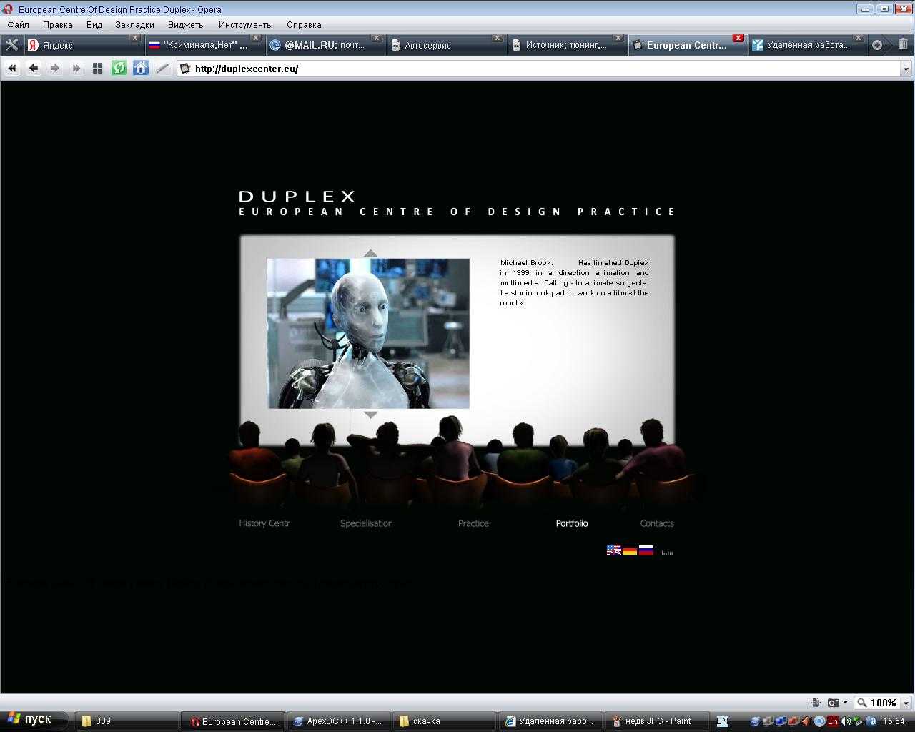Click the down arrow below the robot picture
This screenshot has height=732, width=915.
pos(370,415)
